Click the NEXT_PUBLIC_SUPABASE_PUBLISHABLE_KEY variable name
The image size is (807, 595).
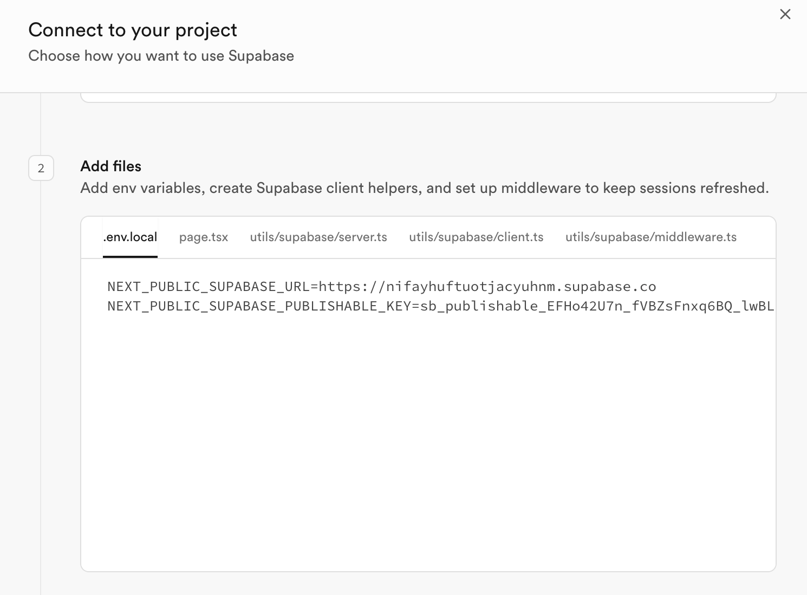pyautogui.click(x=259, y=306)
